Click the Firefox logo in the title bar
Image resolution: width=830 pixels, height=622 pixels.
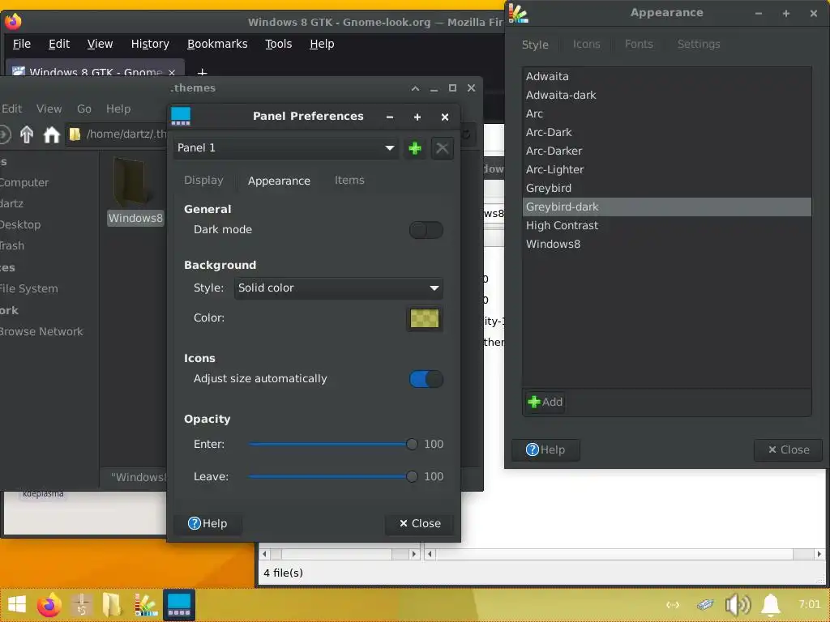tap(13, 22)
